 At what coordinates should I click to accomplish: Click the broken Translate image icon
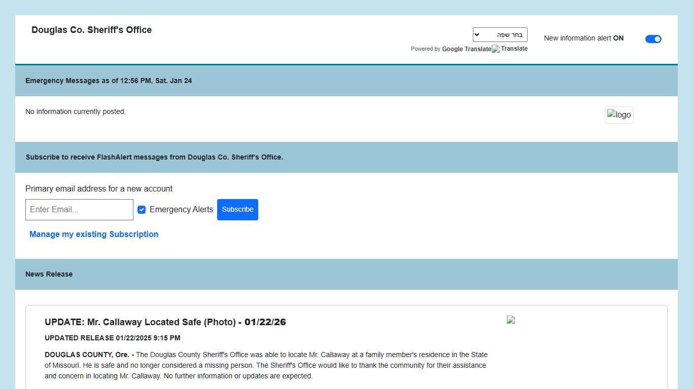pos(496,49)
